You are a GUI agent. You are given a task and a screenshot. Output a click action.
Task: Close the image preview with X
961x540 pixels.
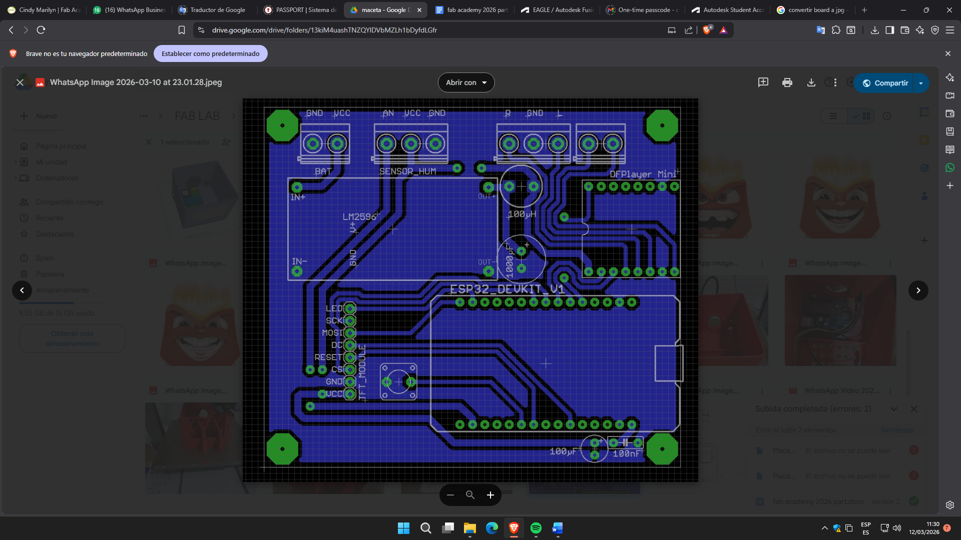(20, 82)
